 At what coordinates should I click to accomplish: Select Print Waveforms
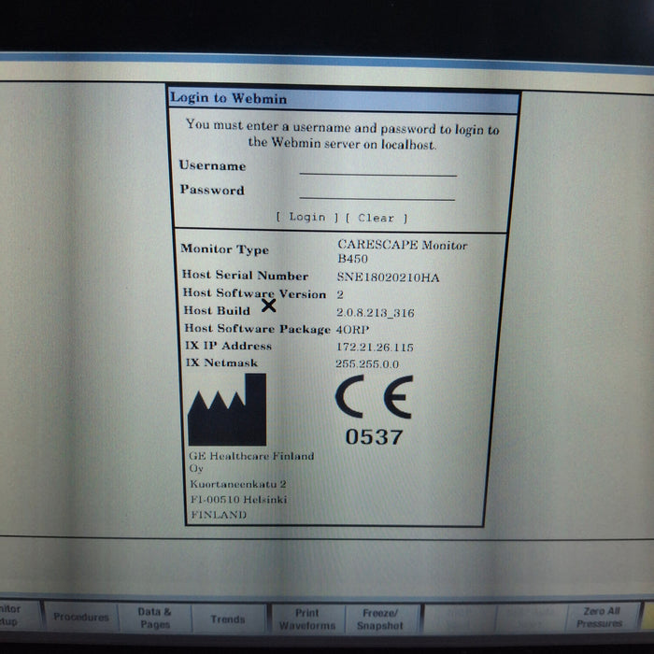[x=306, y=619]
